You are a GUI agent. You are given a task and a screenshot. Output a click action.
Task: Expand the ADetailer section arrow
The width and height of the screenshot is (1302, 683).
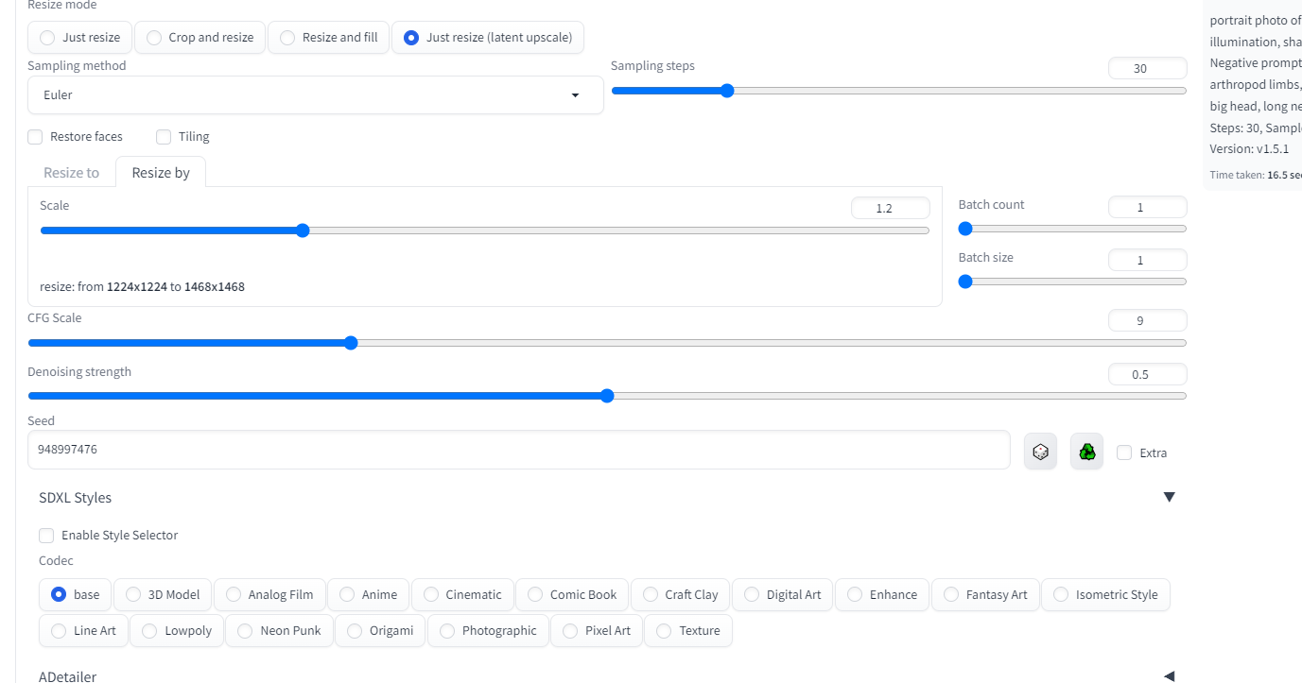pyautogui.click(x=1169, y=676)
